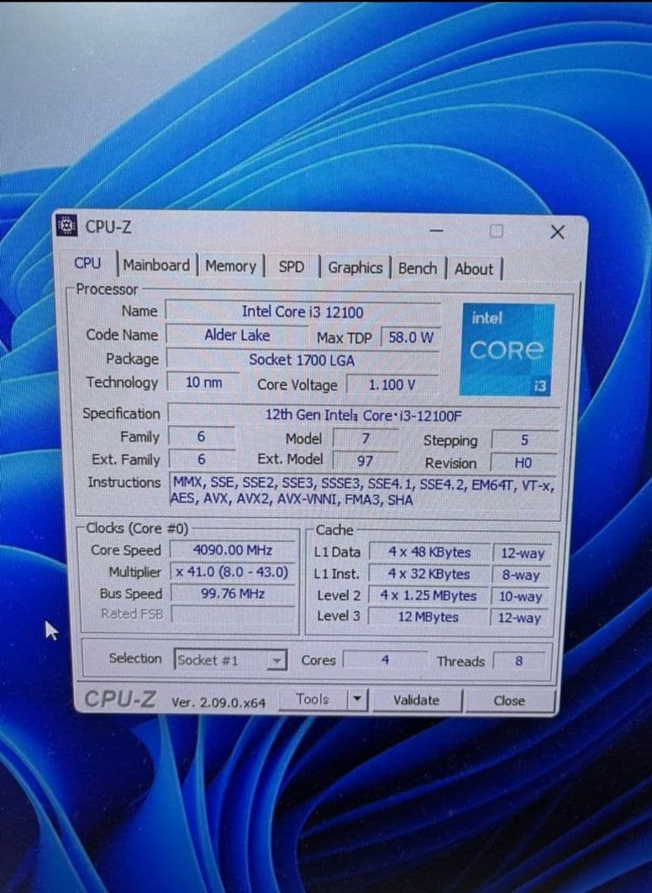Screen dimensions: 652x893
Task: Click the Ext. Model value 97
Action: pos(365,461)
